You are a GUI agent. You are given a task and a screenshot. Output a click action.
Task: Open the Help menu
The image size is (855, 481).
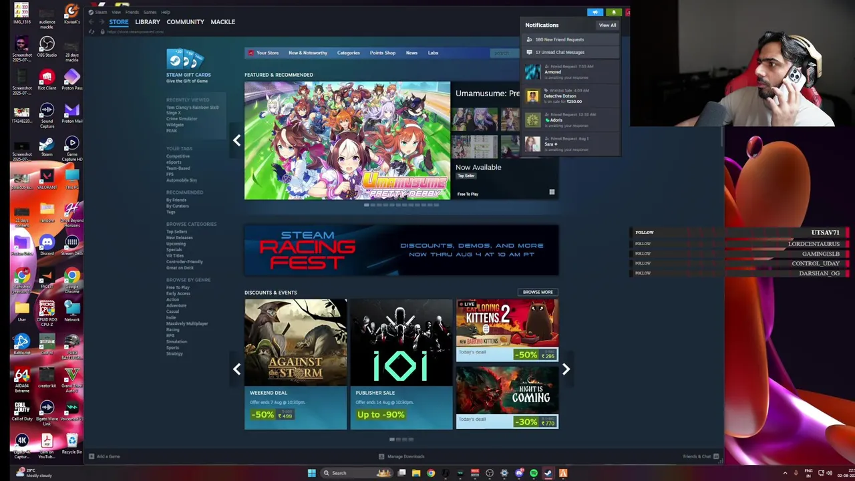tap(165, 12)
